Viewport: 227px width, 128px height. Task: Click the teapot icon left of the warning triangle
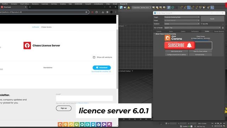[125, 7]
